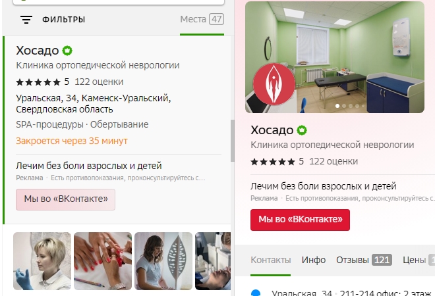The width and height of the screenshot is (435, 296).
Task: Open the filters icon
Action: (x=26, y=19)
